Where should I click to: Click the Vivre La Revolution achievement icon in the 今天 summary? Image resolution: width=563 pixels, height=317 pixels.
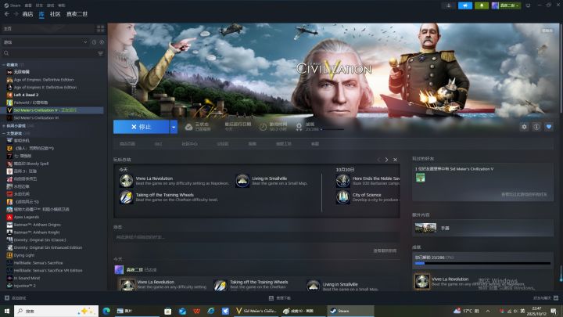[126, 181]
